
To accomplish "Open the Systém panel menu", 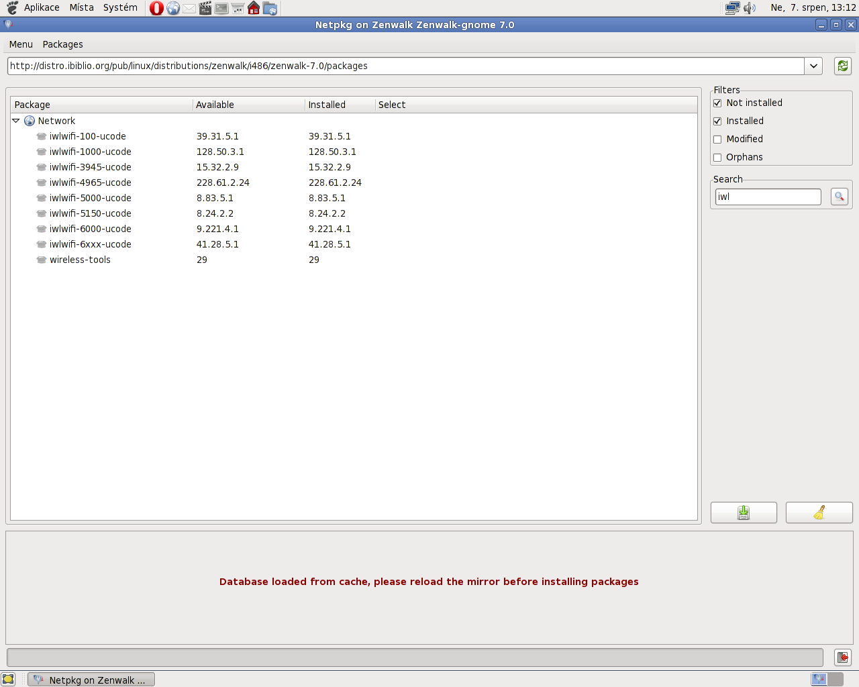I will pos(120,7).
